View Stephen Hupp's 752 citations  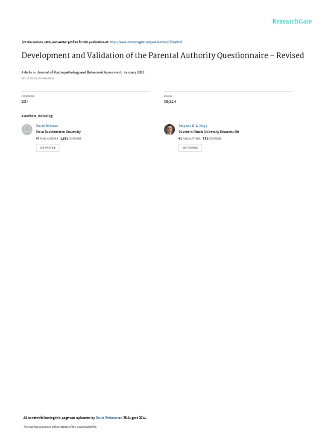point(213,139)
